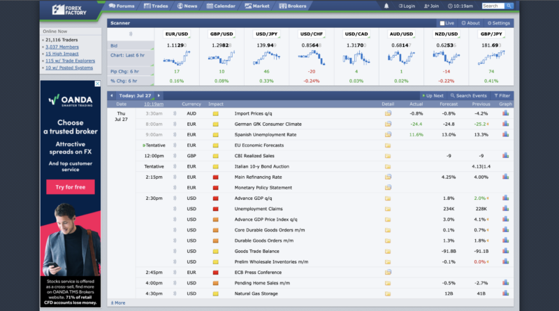Click graph icon for Natural Gas Storage

coord(505,293)
